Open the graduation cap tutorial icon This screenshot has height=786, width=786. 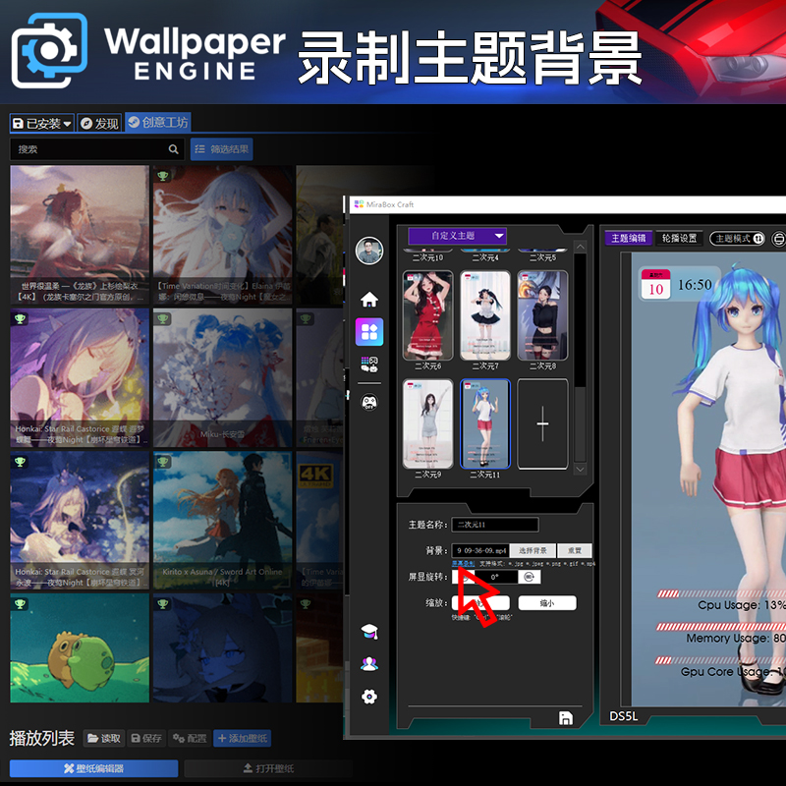(x=369, y=632)
